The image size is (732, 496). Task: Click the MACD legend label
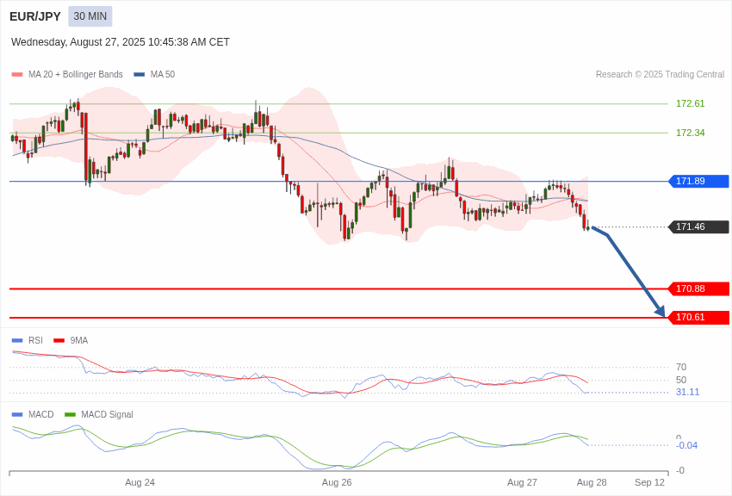pos(41,414)
